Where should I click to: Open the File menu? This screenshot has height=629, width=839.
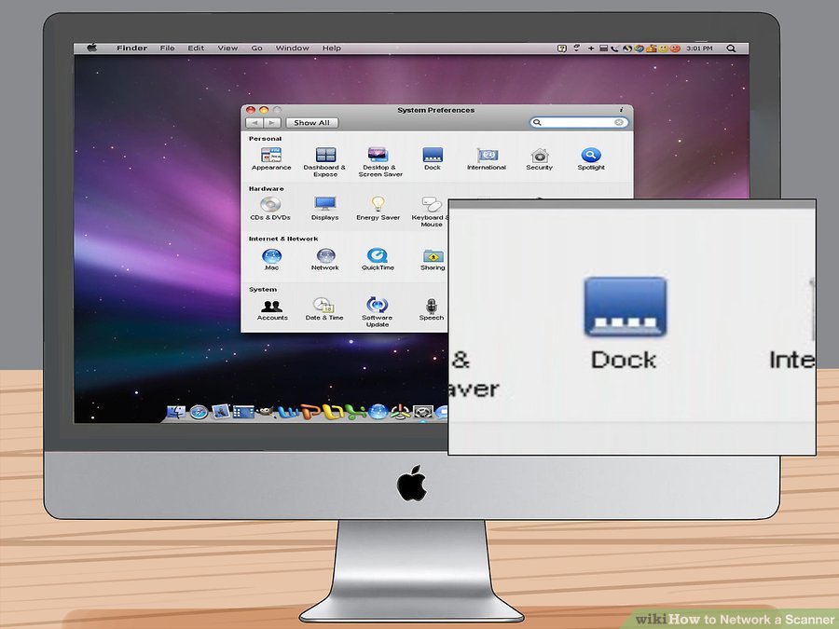point(168,48)
